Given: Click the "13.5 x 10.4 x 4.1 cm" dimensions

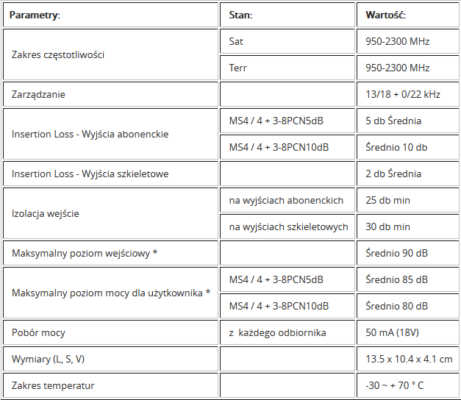Looking at the screenshot, I should 409,359.
